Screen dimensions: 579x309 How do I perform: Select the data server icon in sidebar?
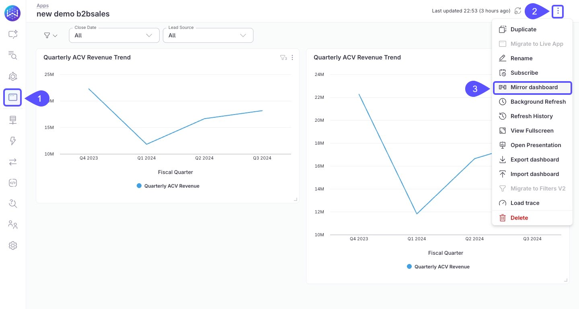[13, 120]
